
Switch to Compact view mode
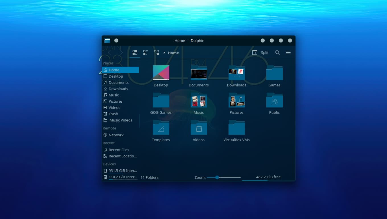tap(146, 52)
